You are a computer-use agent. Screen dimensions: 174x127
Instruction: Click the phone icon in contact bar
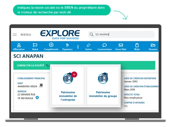(48, 65)
